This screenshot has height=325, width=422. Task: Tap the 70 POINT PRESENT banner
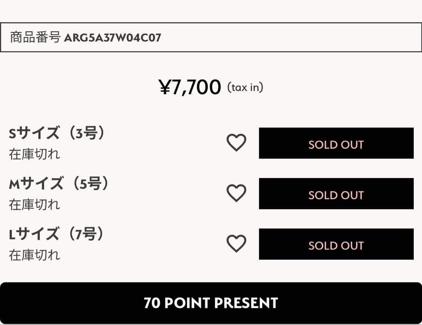click(x=211, y=303)
